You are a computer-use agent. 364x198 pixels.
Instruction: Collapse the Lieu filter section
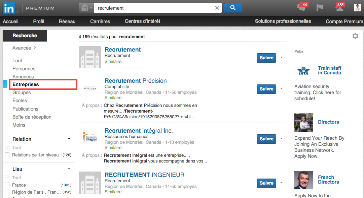pos(69,169)
